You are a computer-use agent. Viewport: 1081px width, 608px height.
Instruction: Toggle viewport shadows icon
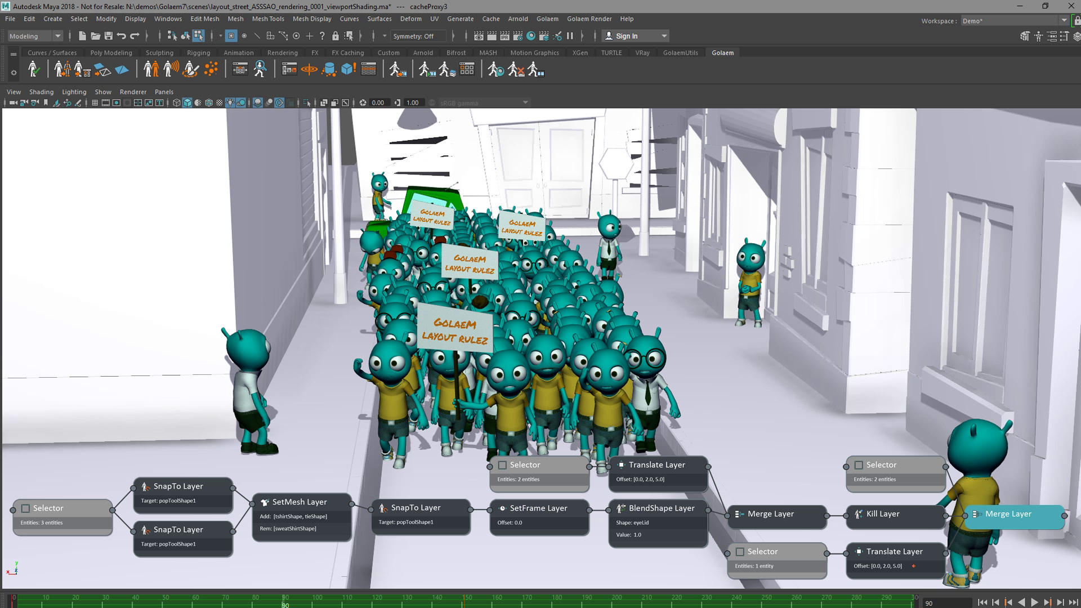(241, 102)
